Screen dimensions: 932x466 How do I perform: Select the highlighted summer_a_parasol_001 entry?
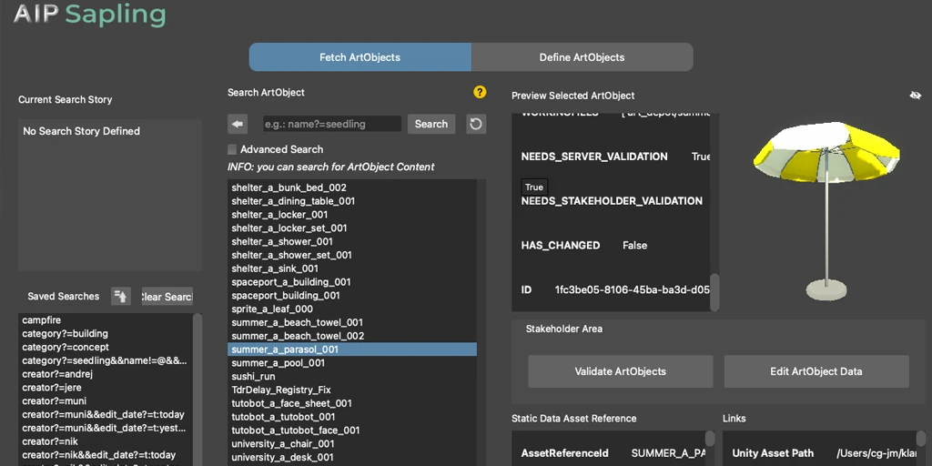(x=352, y=349)
